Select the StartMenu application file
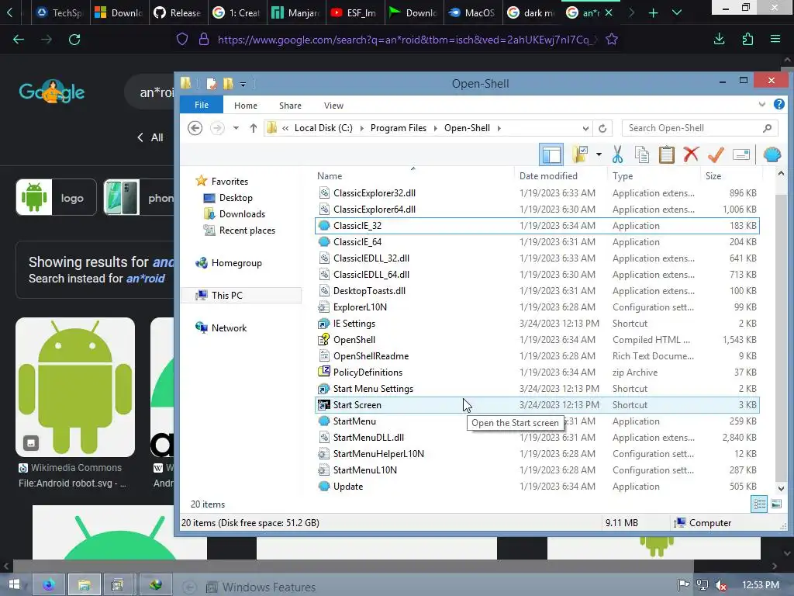794x596 pixels. pos(537,421)
